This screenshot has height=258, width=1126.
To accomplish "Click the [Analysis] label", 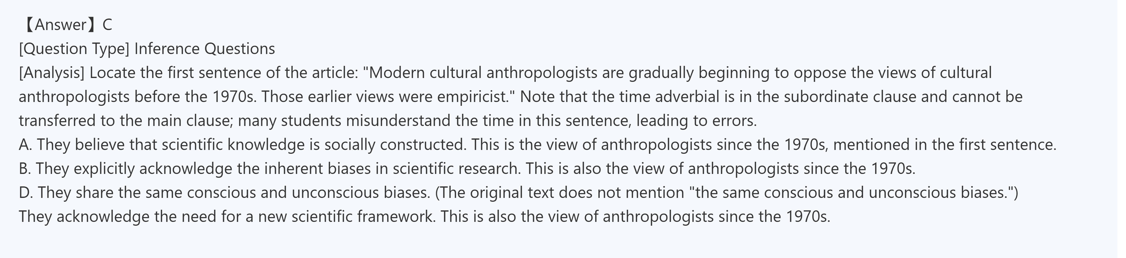I will coord(52,73).
